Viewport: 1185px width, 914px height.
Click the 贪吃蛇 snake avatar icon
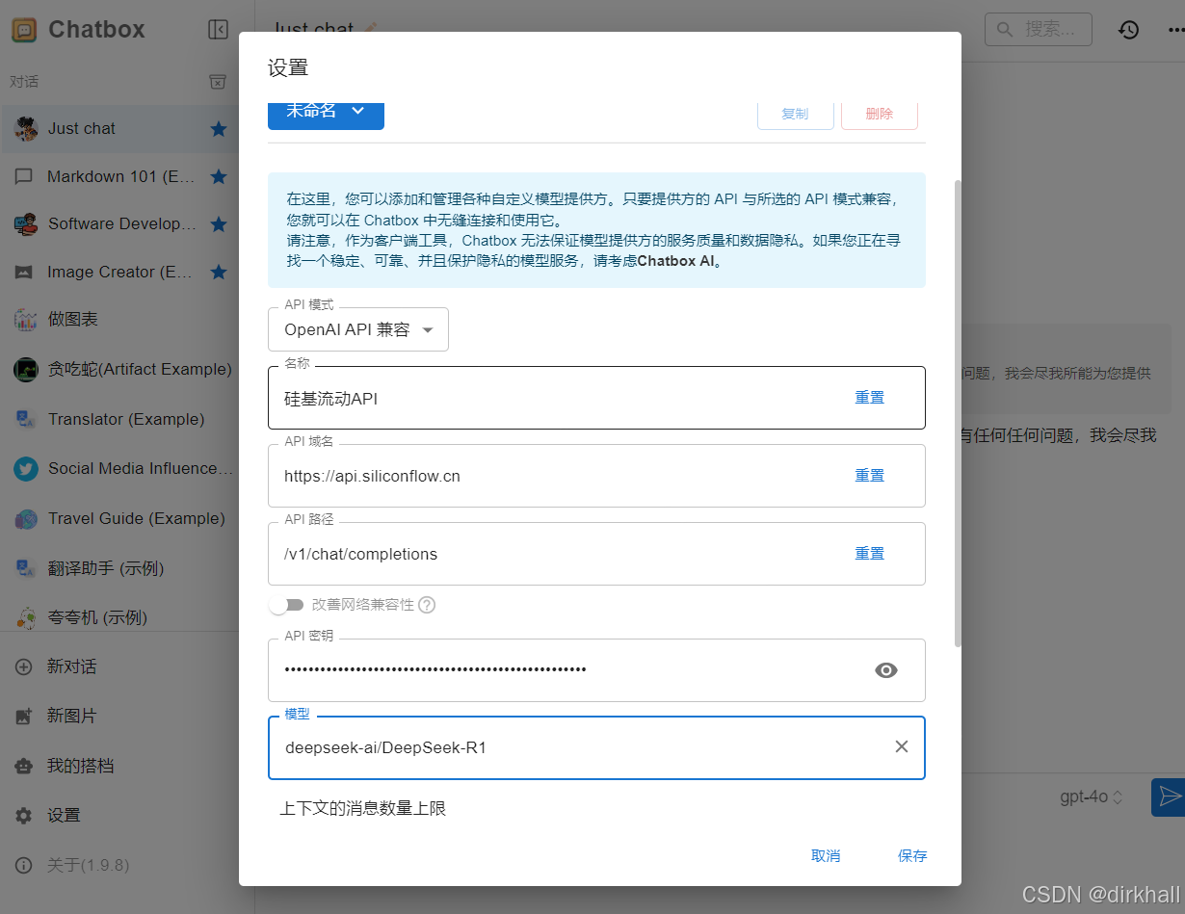pos(25,370)
